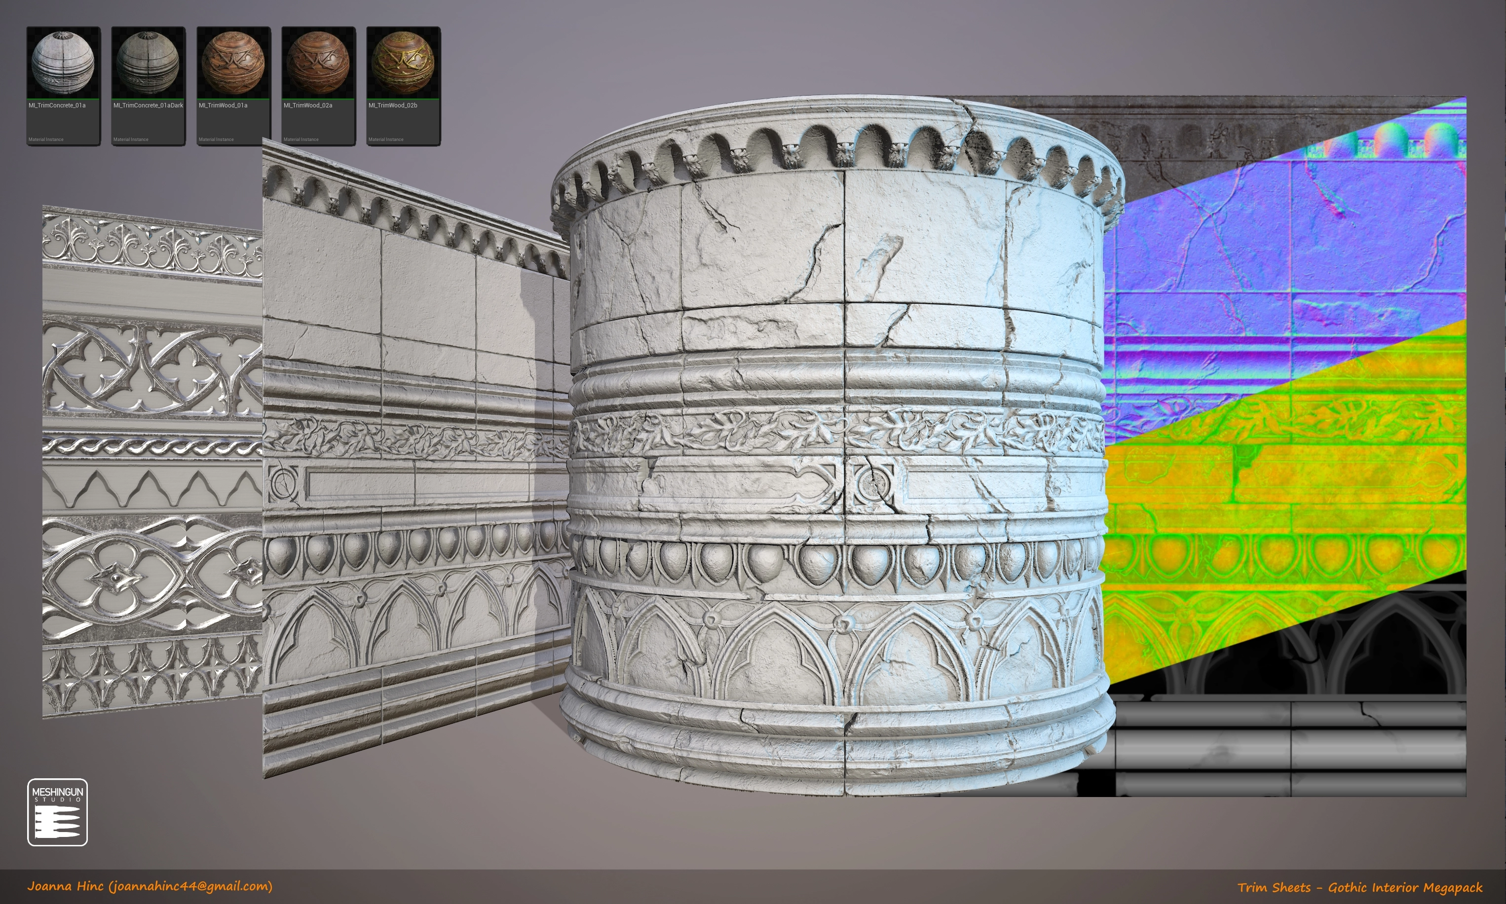Click the Joanna Hinc email credit text
The width and height of the screenshot is (1506, 904).
(150, 886)
